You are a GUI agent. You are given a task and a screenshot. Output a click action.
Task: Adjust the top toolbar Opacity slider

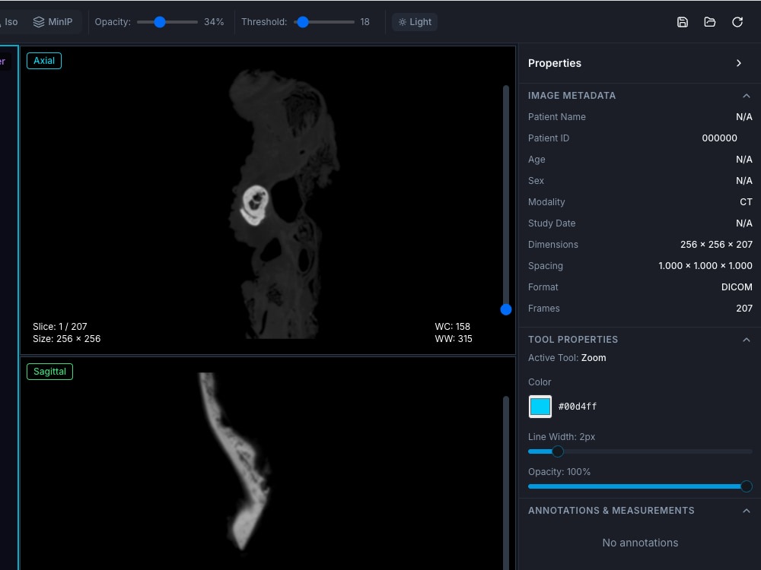(x=167, y=22)
